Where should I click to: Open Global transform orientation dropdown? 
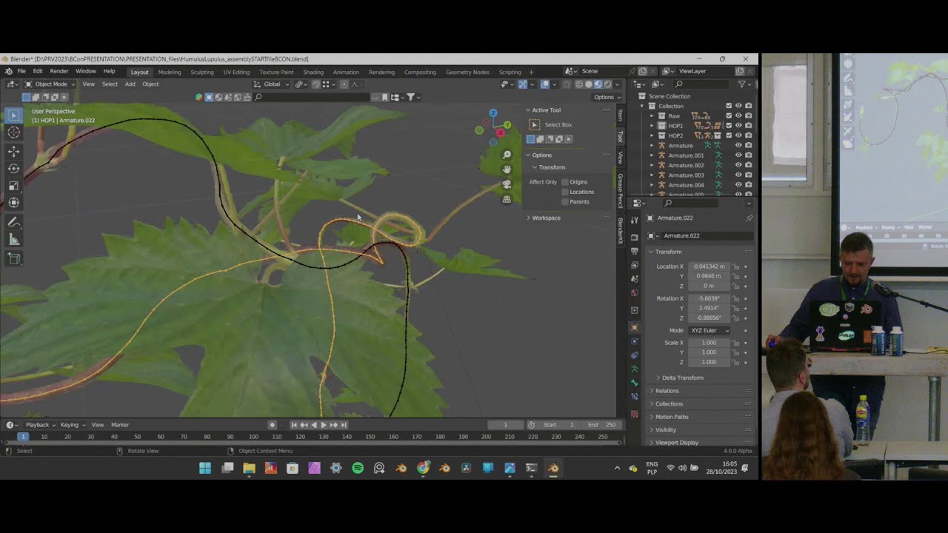272,84
